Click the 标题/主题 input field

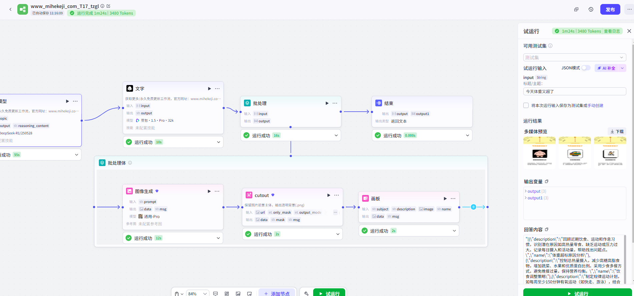574,91
